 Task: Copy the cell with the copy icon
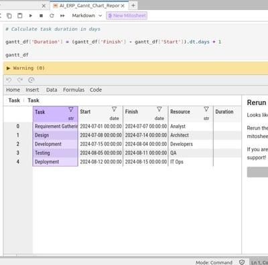(9, 15)
